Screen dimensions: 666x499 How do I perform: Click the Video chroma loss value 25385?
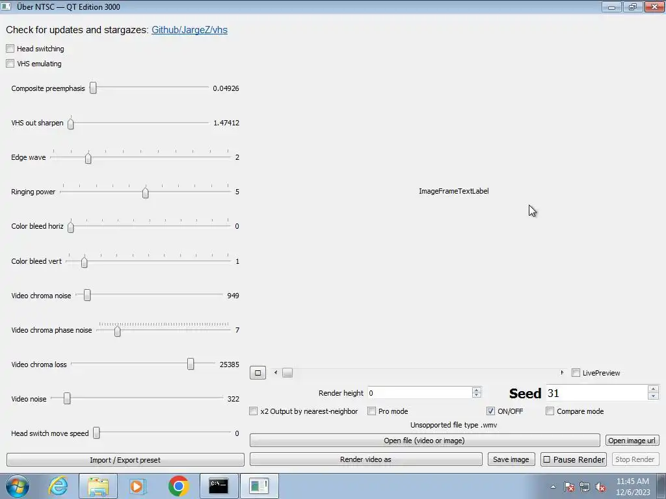pos(230,364)
